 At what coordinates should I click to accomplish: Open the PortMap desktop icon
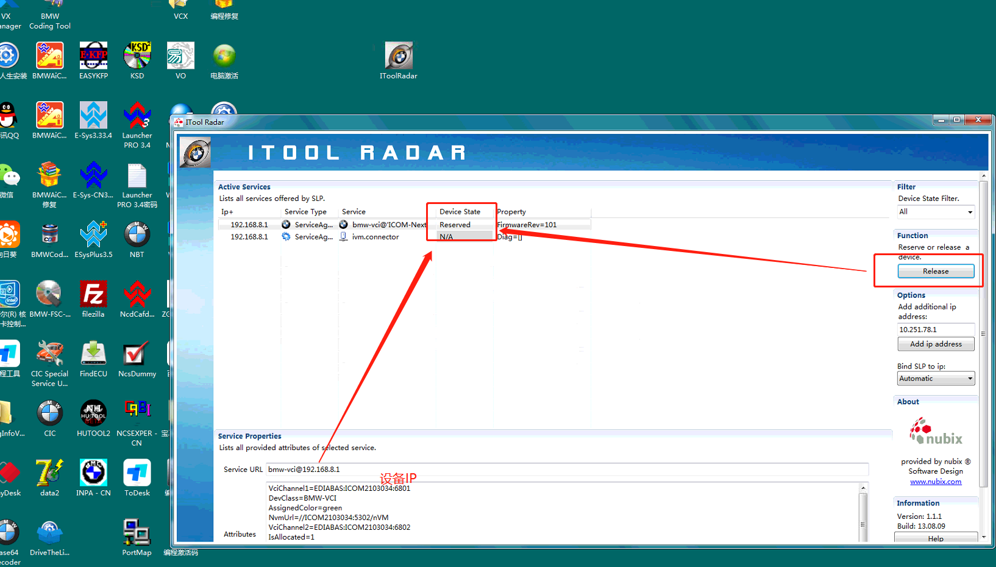[137, 538]
